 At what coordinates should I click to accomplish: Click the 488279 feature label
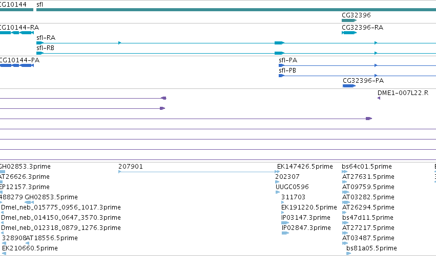pos(11,197)
